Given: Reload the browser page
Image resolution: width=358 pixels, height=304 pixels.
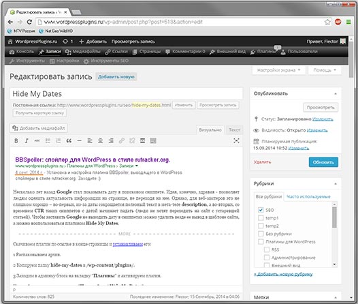Looking at the screenshot, I should [29, 22].
